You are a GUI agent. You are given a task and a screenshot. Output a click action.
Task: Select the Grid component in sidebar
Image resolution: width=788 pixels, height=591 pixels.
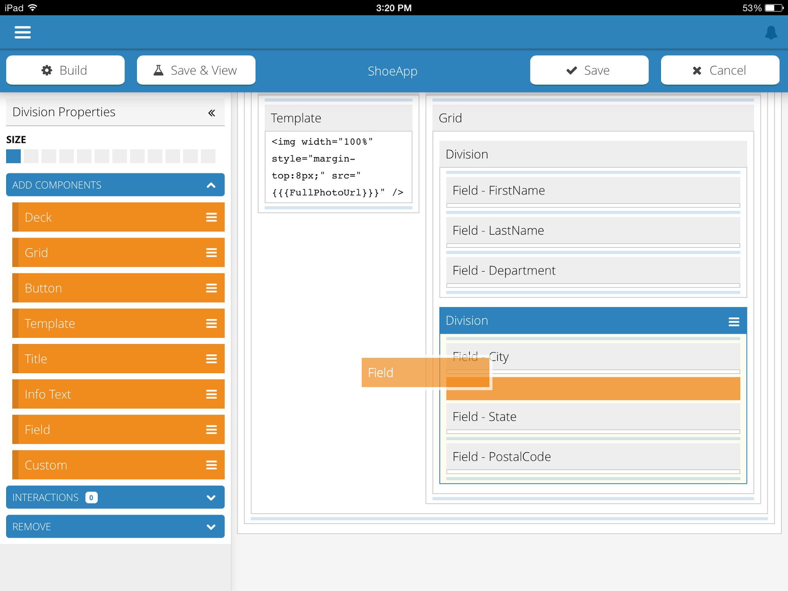[x=118, y=252]
